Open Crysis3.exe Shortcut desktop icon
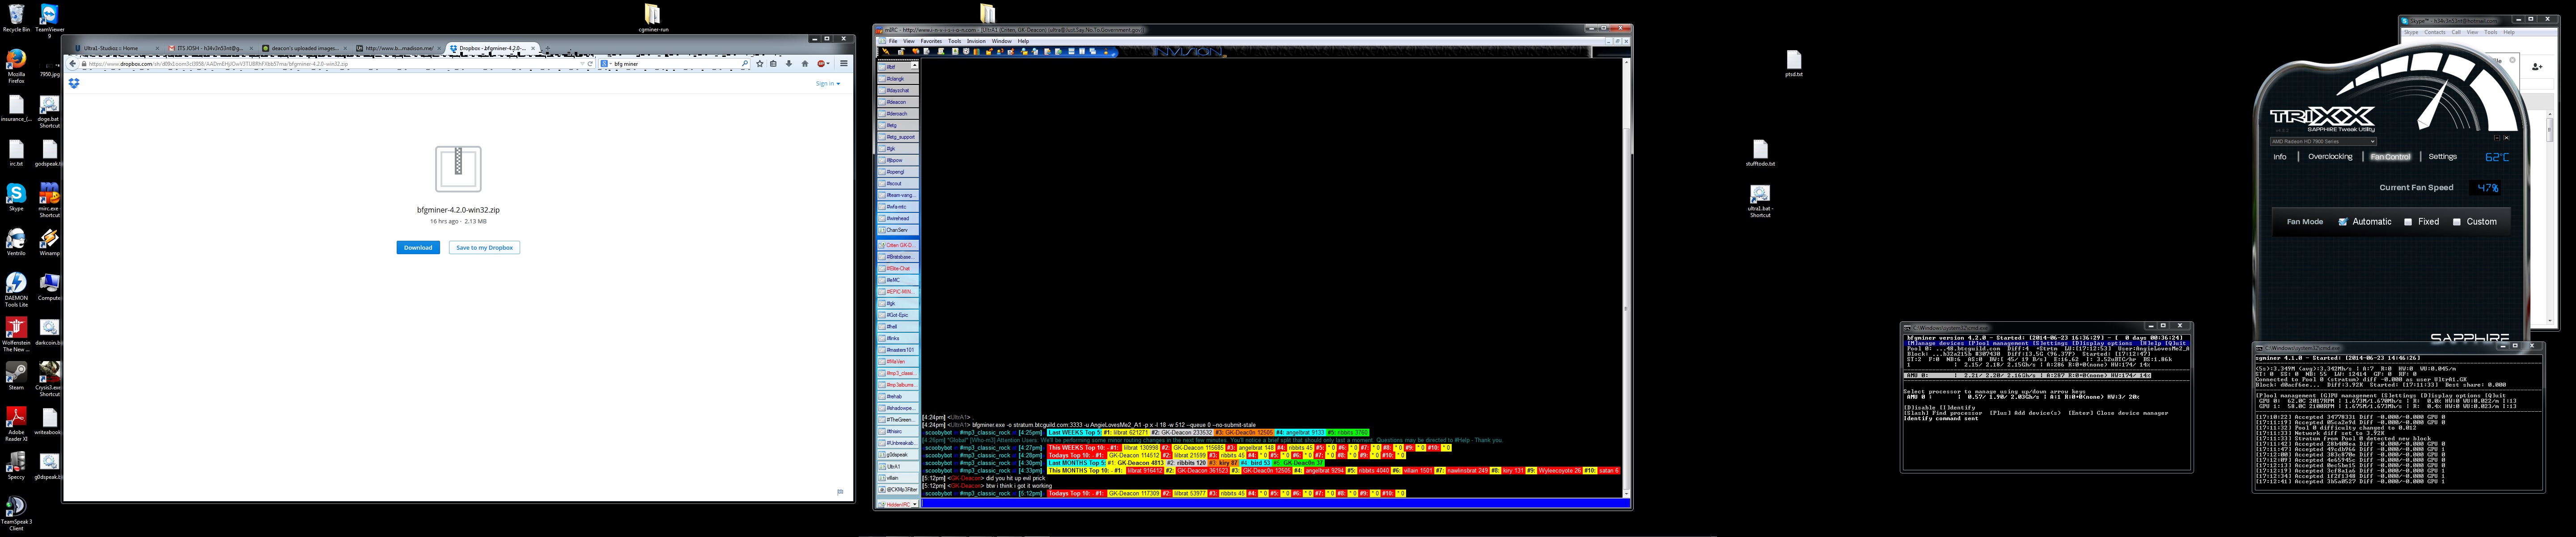Viewport: 2576px width, 537px height. pyautogui.click(x=49, y=379)
